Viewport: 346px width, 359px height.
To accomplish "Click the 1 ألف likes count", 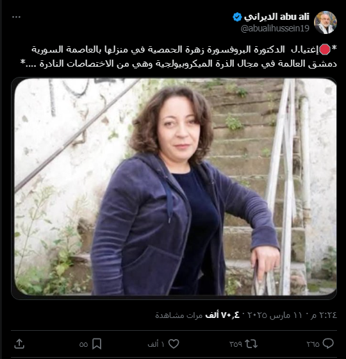I will click(x=156, y=344).
